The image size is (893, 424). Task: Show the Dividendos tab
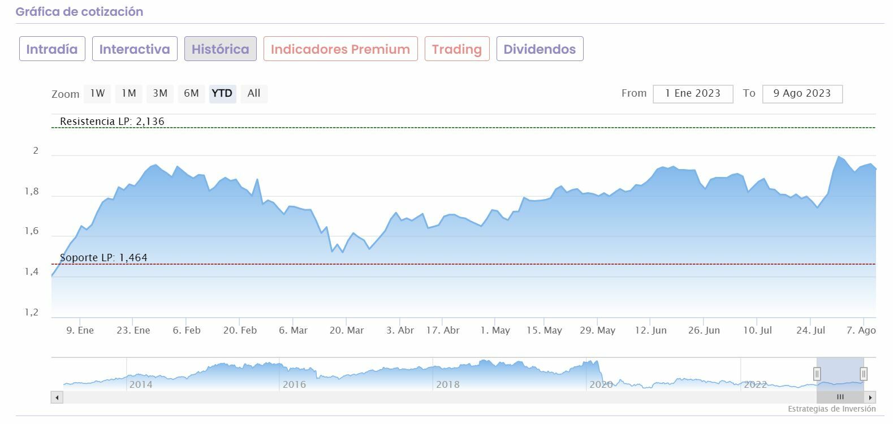point(540,49)
